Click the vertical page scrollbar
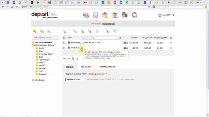 click(208, 50)
